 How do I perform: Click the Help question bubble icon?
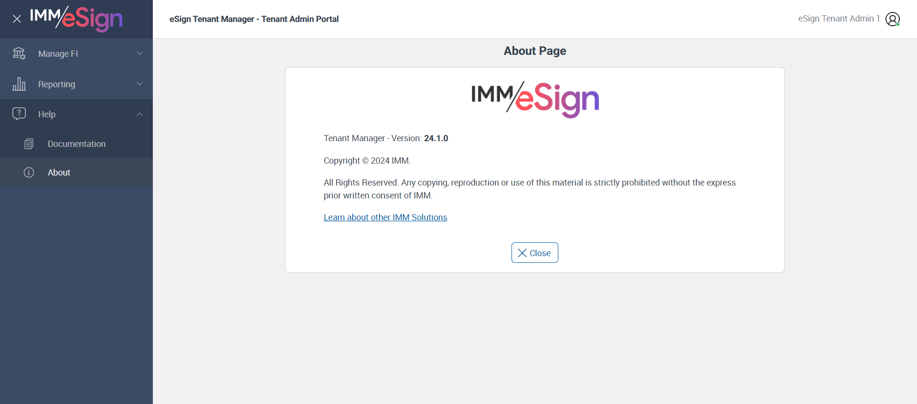19,114
